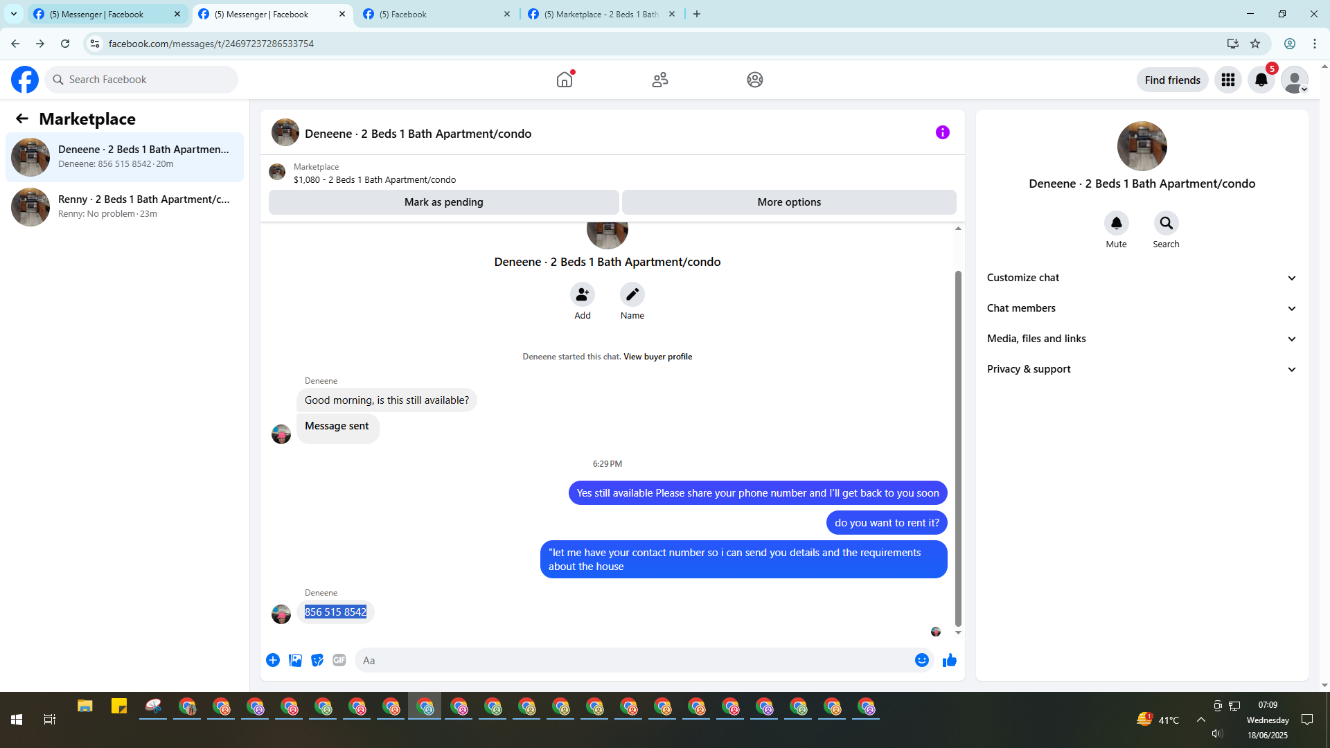Click More options button
This screenshot has width=1330, height=748.
coord(789,202)
